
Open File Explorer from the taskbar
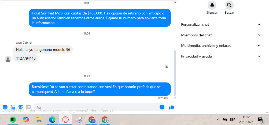click(39, 120)
